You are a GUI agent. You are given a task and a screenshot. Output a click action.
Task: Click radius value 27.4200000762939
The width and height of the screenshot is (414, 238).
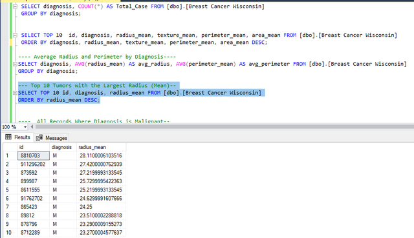[101, 164]
